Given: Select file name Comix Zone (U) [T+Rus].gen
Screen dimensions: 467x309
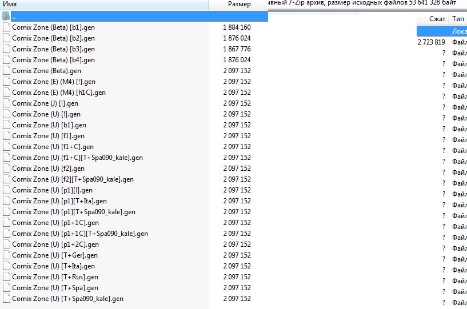Looking at the screenshot, I should 55,277.
